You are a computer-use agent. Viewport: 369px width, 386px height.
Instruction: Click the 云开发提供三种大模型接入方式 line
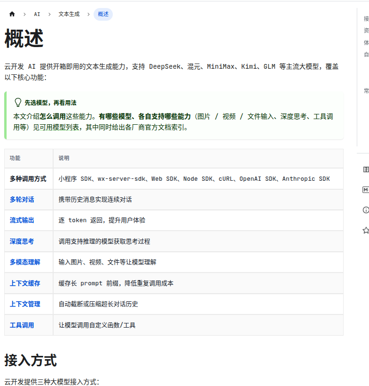click(x=52, y=382)
